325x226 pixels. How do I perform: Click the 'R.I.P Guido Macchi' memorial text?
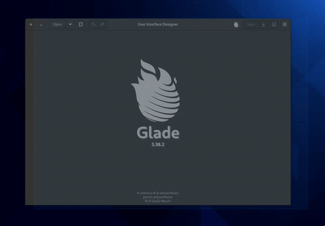[x=158, y=201]
